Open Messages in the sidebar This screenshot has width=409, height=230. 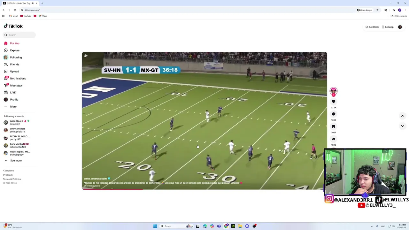[x=13, y=85]
